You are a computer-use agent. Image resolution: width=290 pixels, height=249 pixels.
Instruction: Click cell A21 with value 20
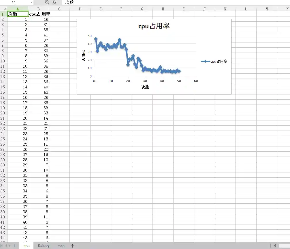pyautogui.click(x=18, y=118)
